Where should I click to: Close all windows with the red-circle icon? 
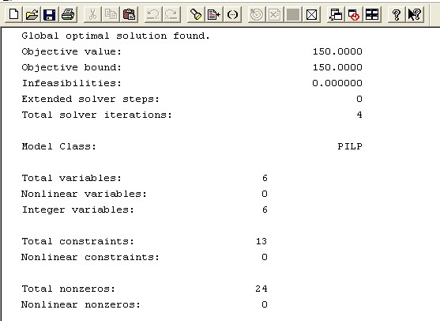pos(354,14)
